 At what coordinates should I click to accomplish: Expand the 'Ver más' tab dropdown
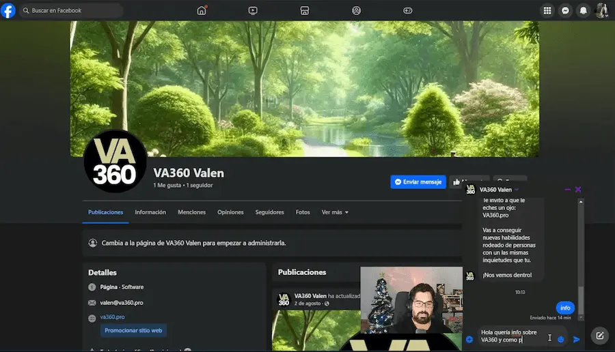[335, 212]
